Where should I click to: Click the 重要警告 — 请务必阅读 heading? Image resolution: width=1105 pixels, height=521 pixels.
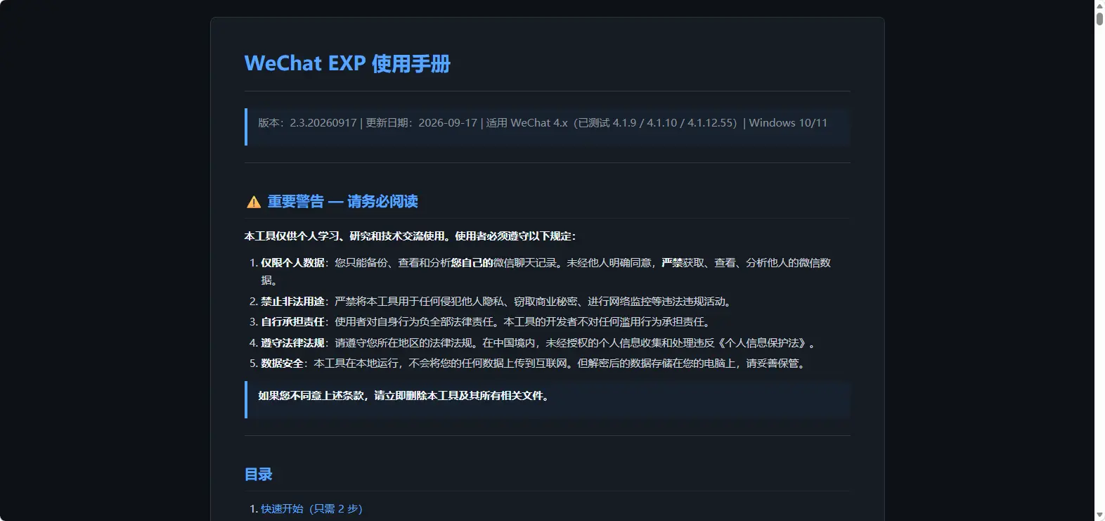[x=342, y=202]
